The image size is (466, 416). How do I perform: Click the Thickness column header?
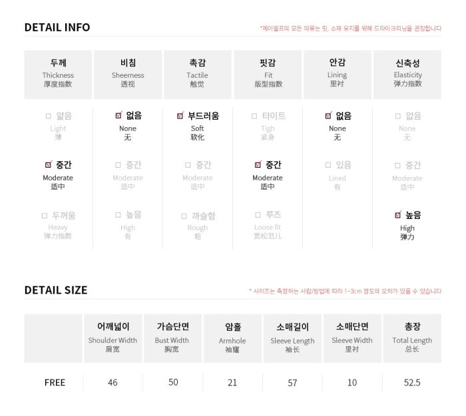59,75
